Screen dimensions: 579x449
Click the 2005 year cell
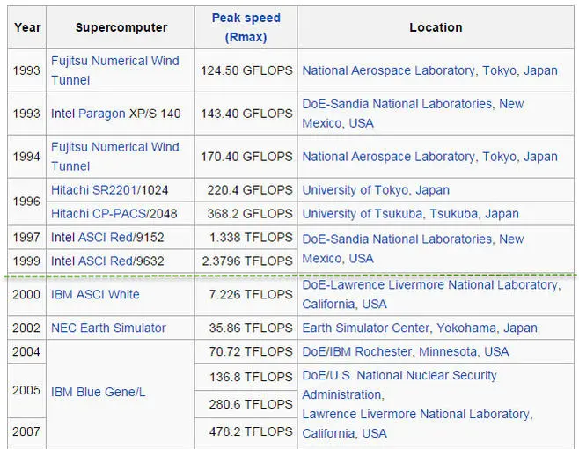[x=27, y=390]
